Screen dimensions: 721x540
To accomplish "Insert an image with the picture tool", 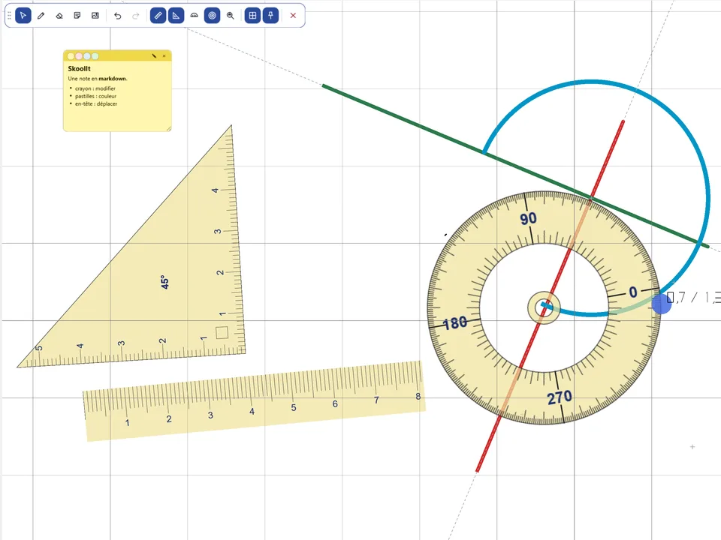I will tap(95, 16).
